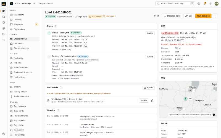The height and width of the screenshot is (138, 221).
Task: Open Trailer telematics
Action: point(24,96)
